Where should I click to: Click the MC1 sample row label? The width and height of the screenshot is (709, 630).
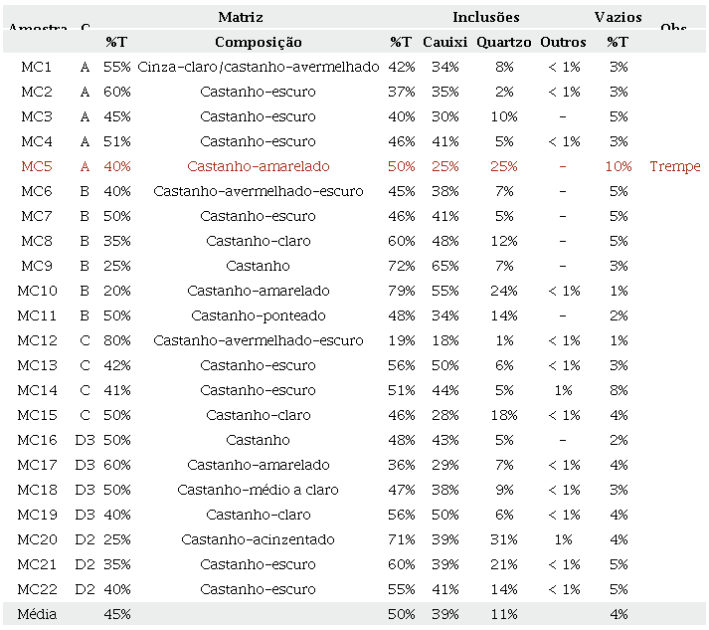[36, 67]
